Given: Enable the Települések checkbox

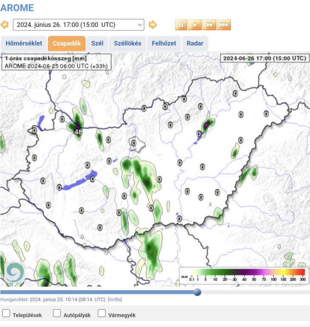Looking at the screenshot, I should tap(6, 313).
